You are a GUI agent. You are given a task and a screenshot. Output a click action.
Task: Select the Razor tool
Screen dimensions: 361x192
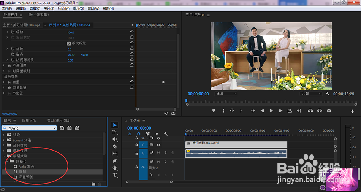115,146
